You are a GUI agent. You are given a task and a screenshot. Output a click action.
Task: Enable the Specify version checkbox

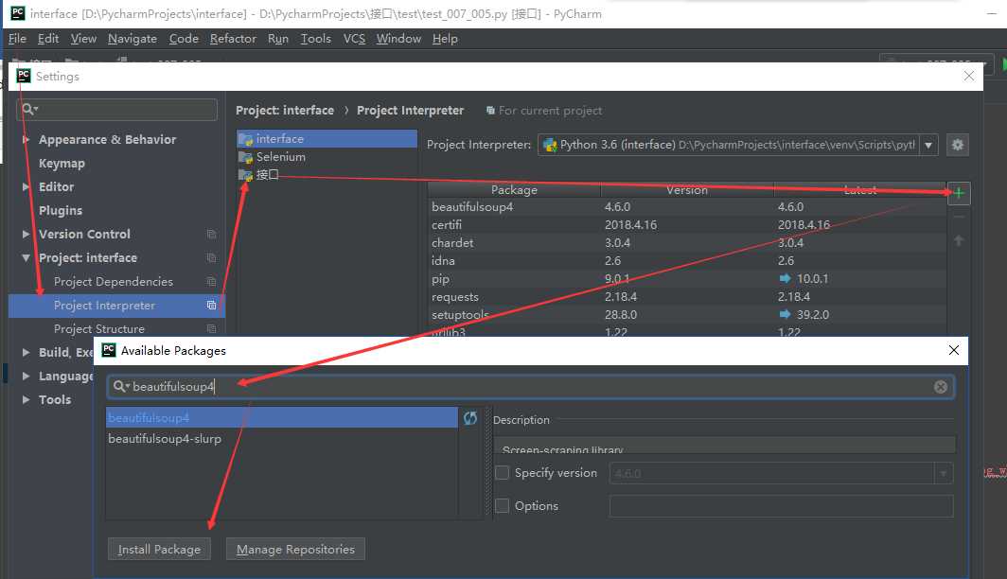pos(503,472)
